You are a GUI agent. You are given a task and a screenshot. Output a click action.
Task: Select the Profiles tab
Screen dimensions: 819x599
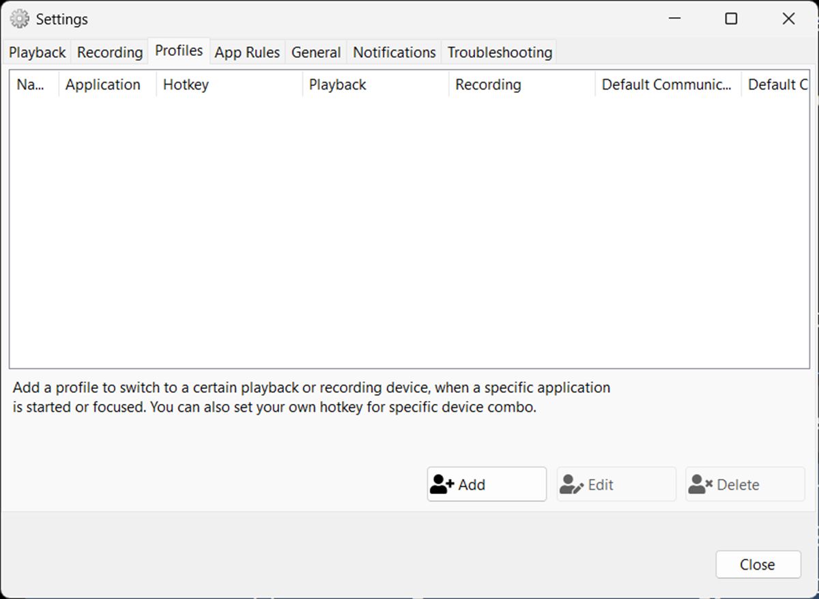click(179, 50)
